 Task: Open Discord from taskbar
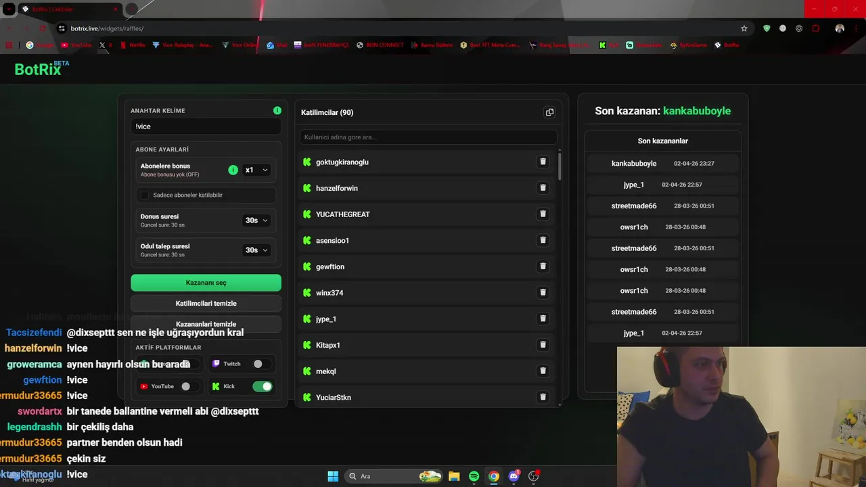pyautogui.click(x=514, y=476)
